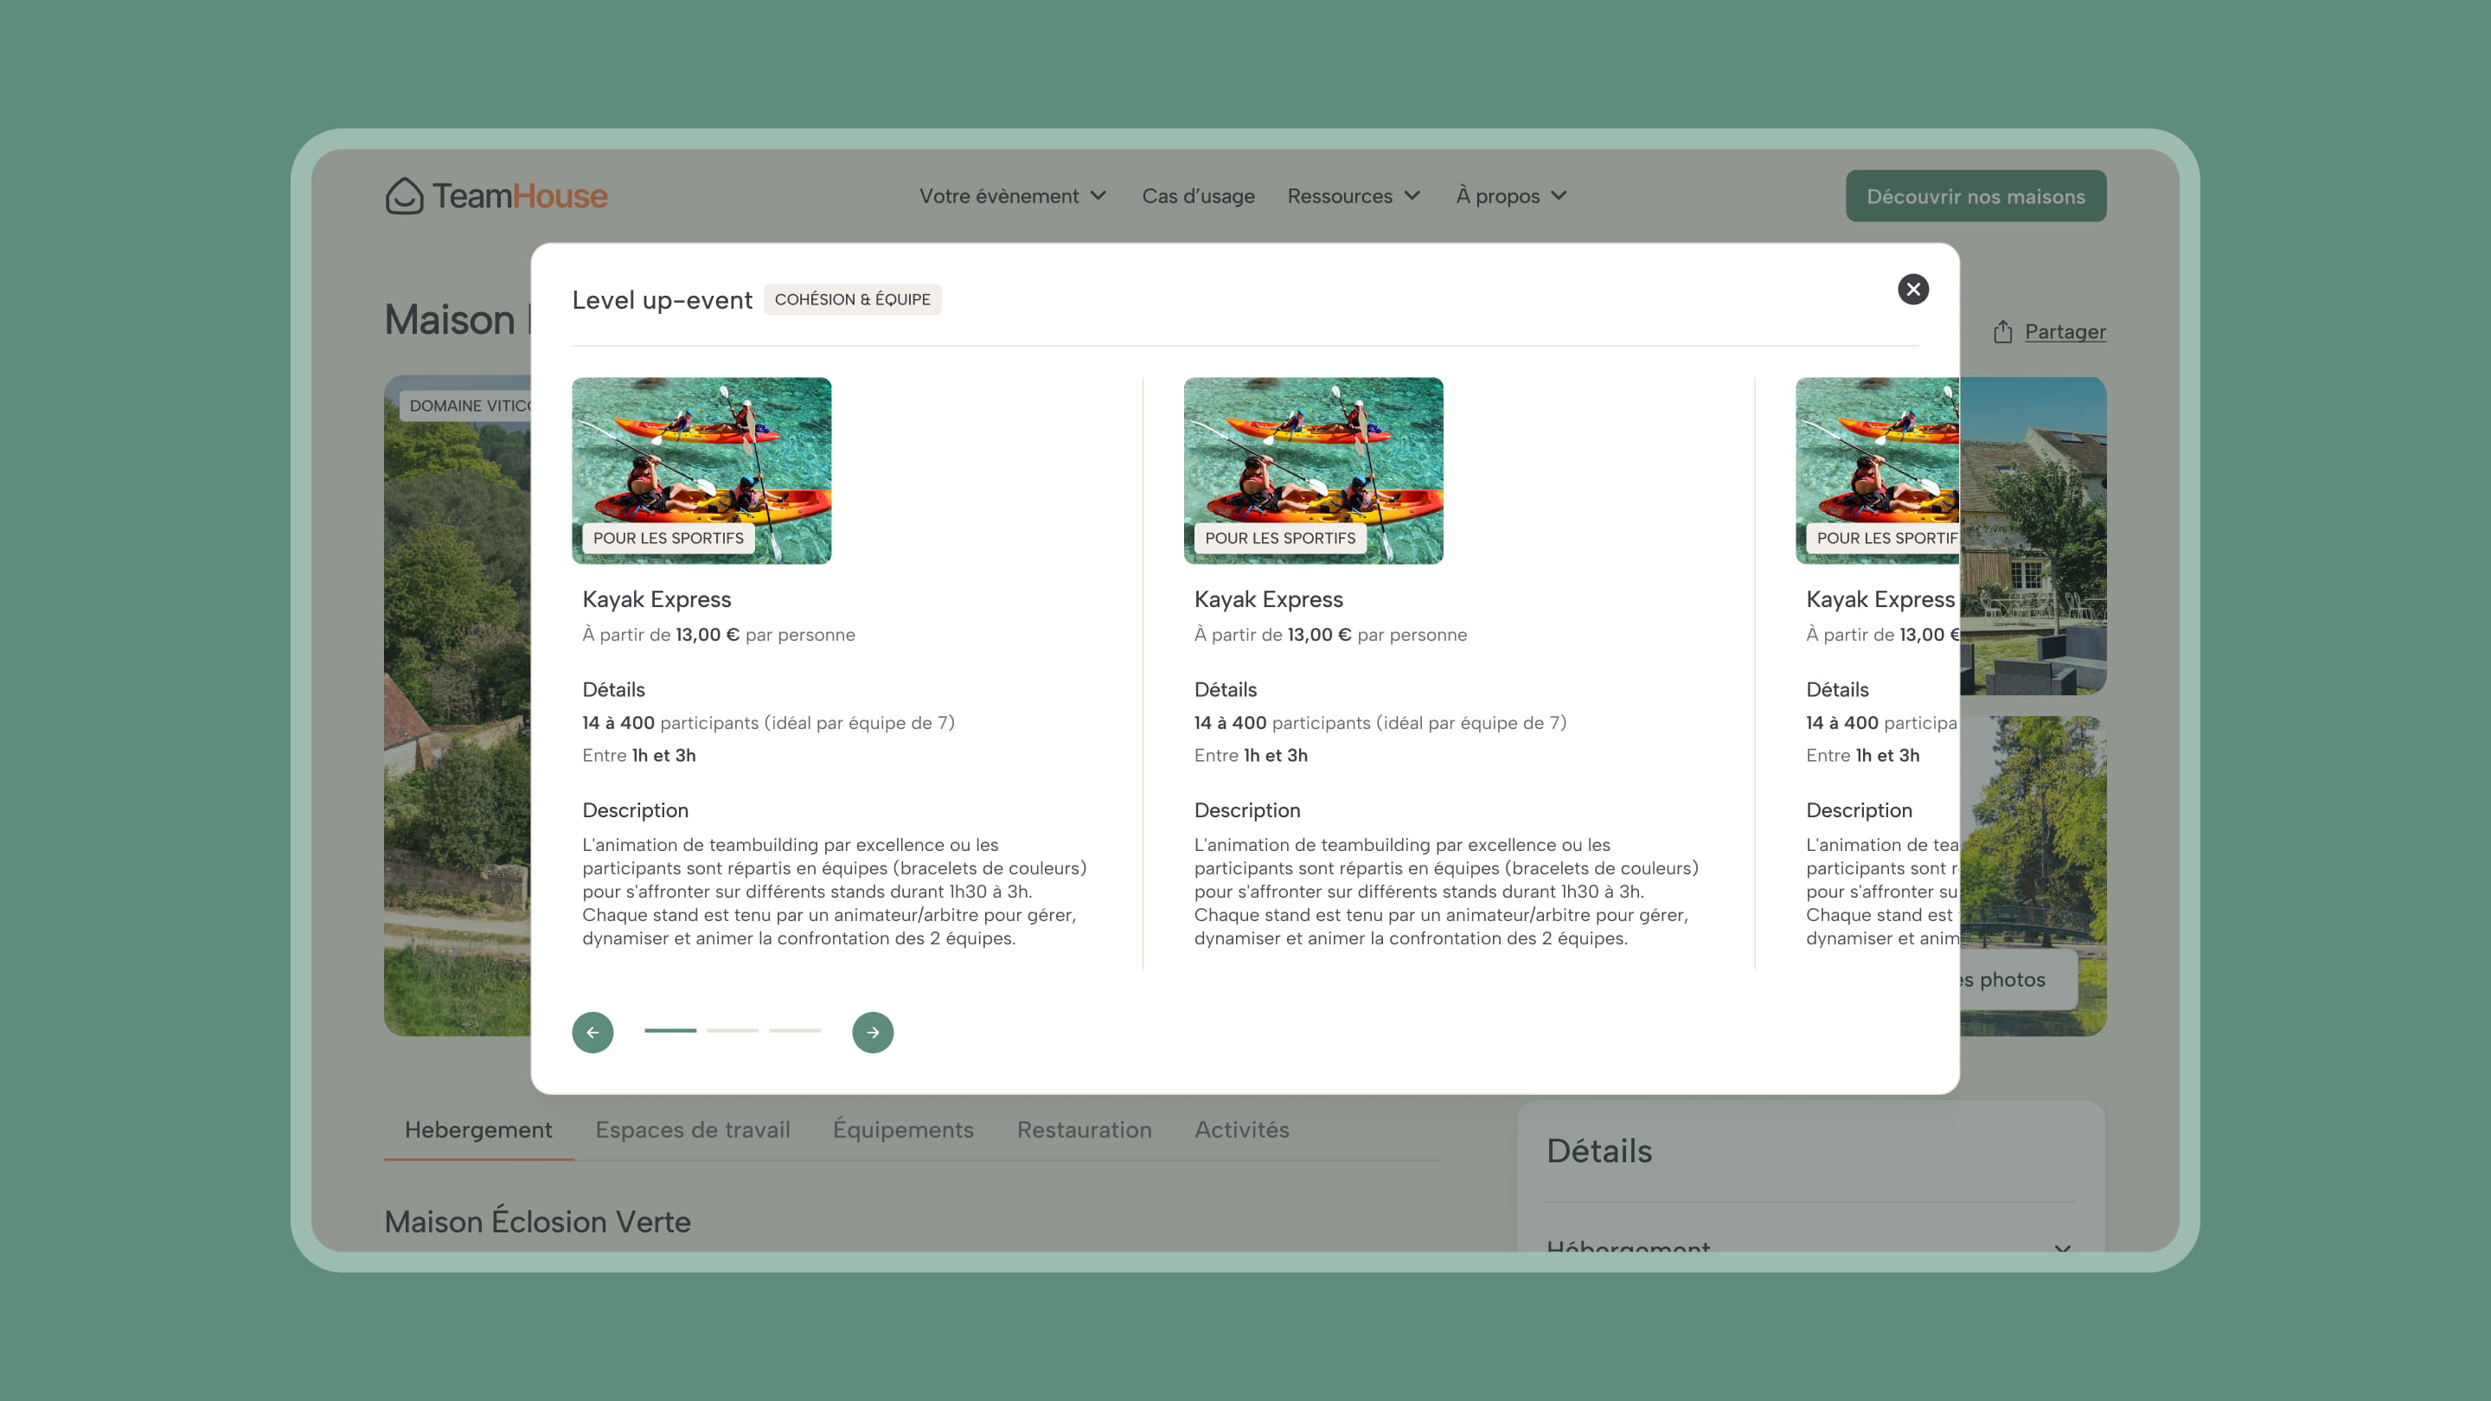
Task: Click the Partager link
Action: pyautogui.click(x=2065, y=331)
